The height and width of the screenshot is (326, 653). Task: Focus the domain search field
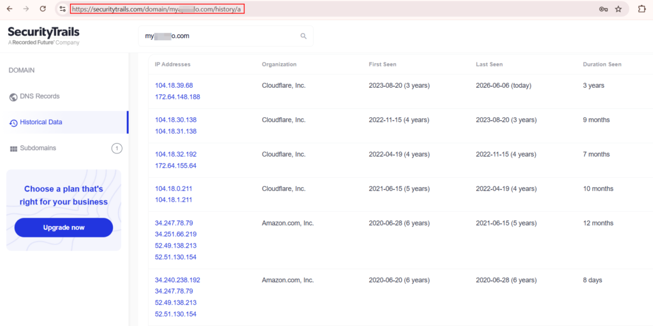pyautogui.click(x=226, y=36)
